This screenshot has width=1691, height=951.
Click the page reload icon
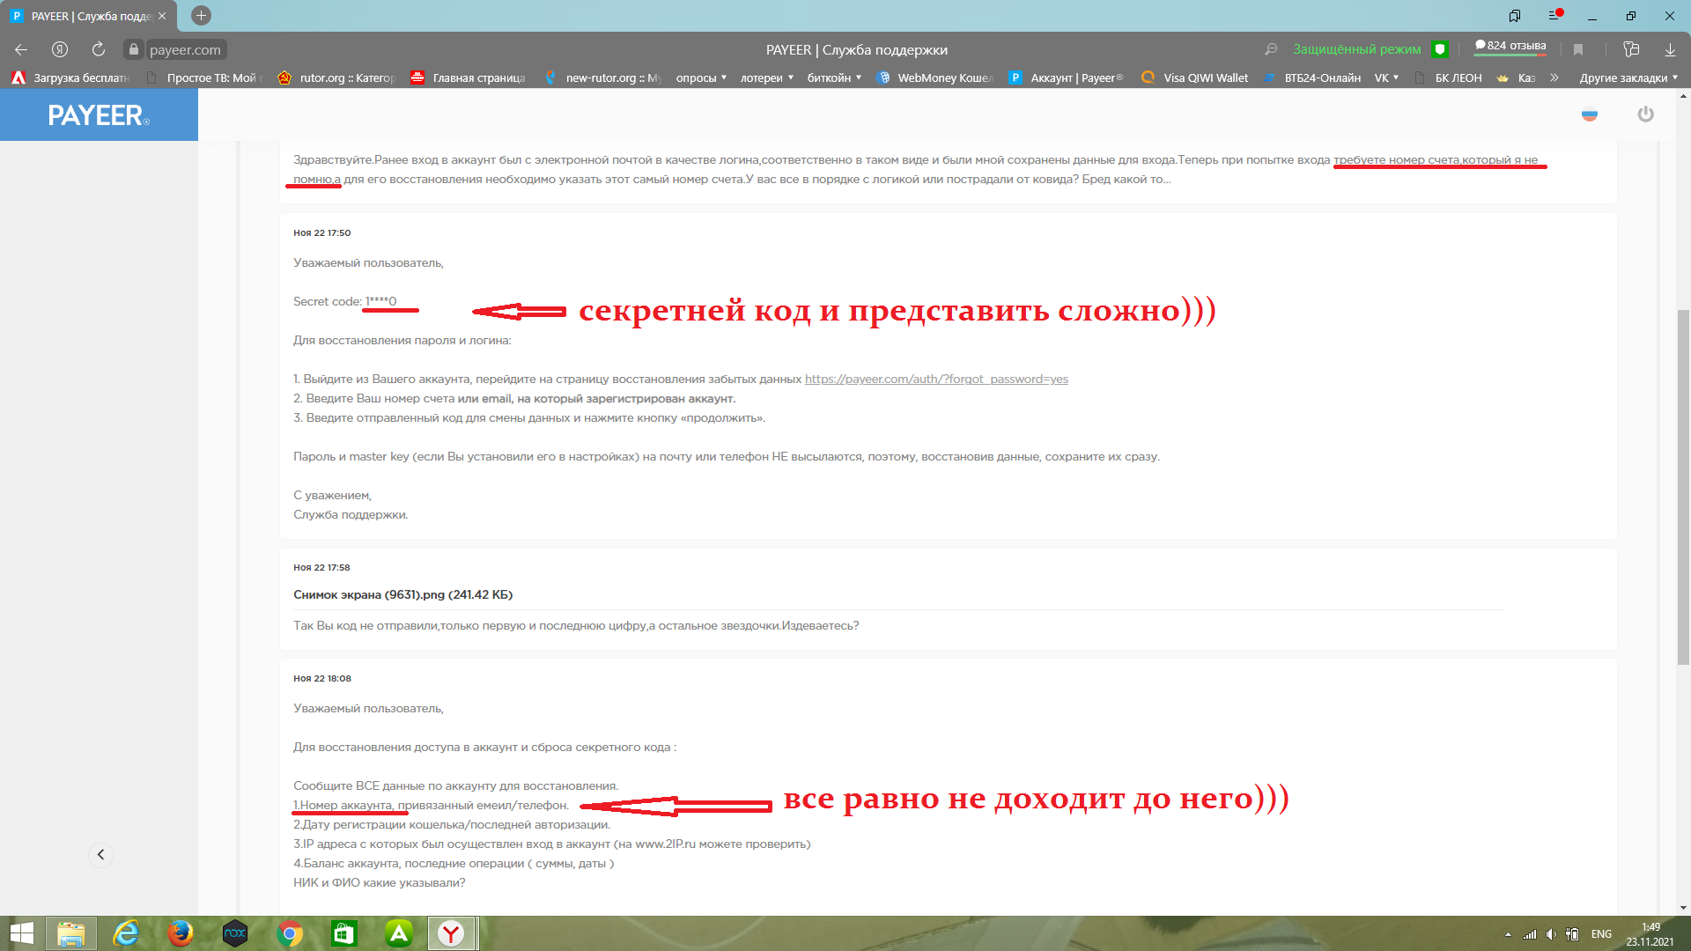tap(96, 48)
